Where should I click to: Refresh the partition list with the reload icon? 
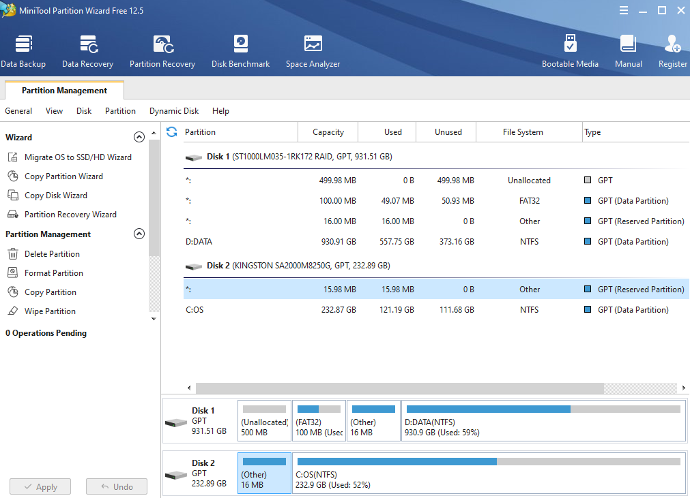point(171,131)
